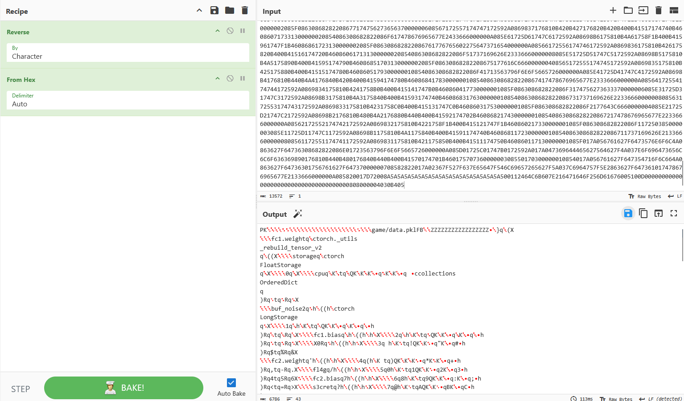Open the Magic wand suggestion
Screen dimensions: 684x401
[298, 214]
